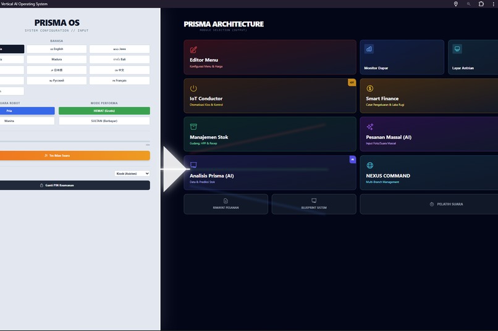Click the pencil icon on Editor Menu card
This screenshot has width=498, height=331.
[x=193, y=50]
